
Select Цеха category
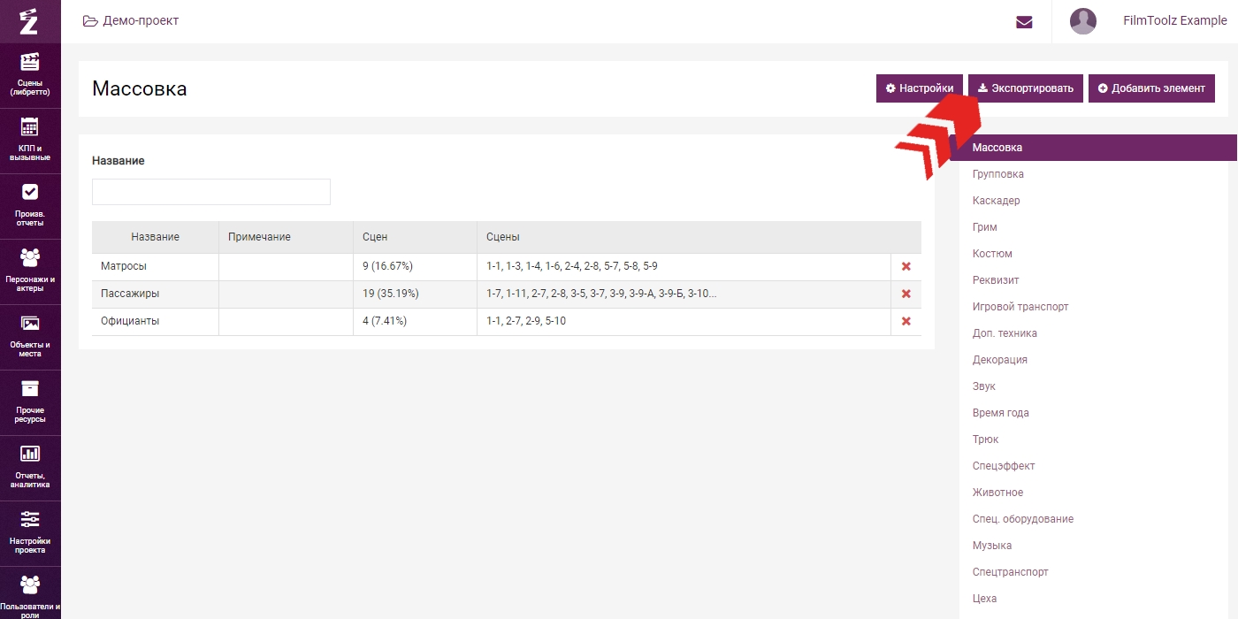985,599
